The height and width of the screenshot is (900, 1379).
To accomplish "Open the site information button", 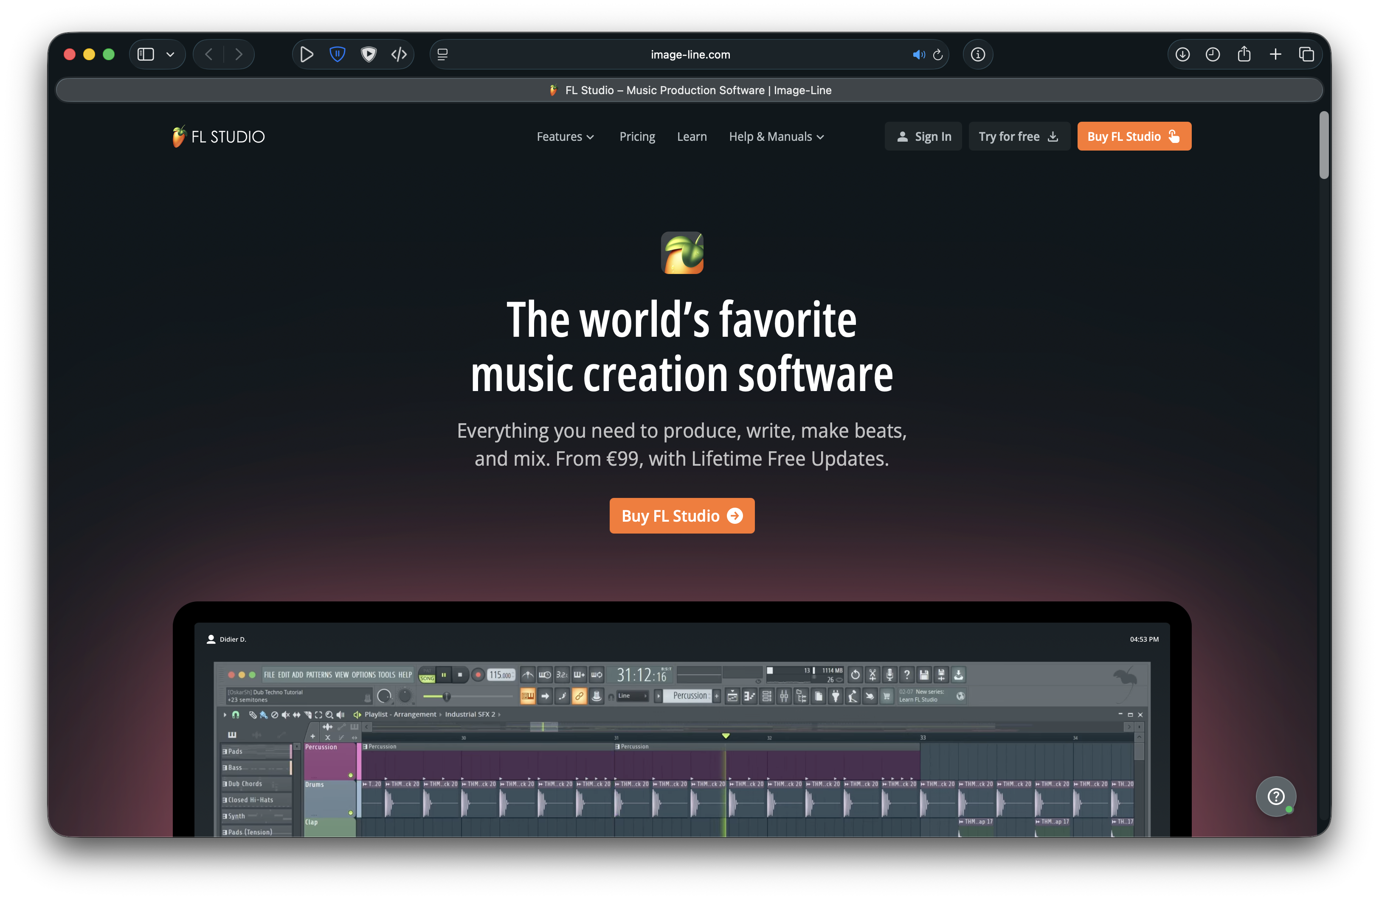I will [978, 54].
